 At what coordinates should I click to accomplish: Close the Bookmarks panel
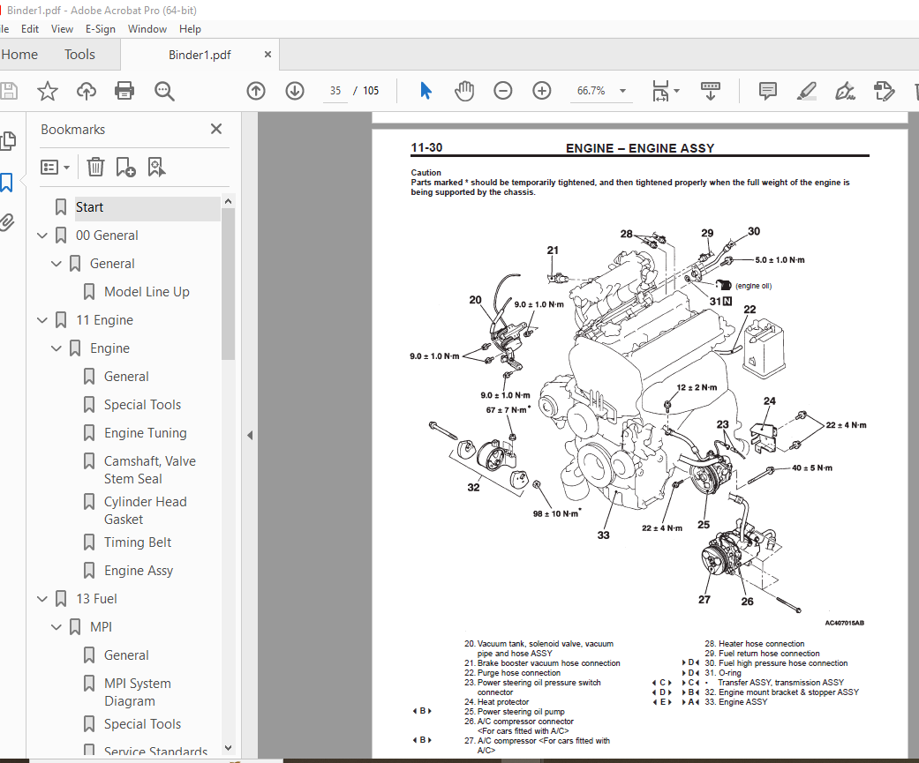(216, 130)
